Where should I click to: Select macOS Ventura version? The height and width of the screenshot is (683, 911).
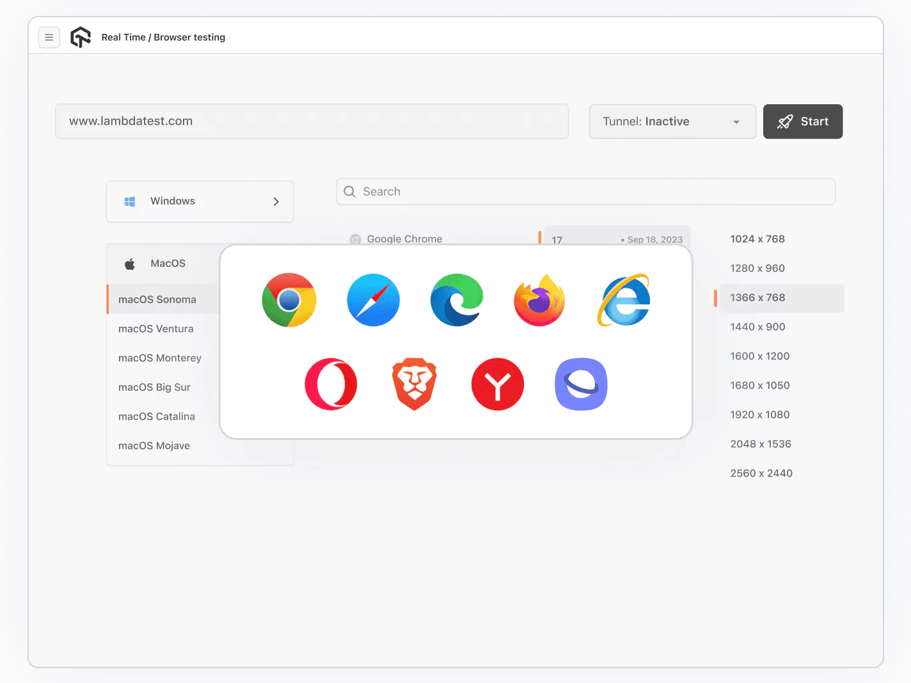point(155,328)
